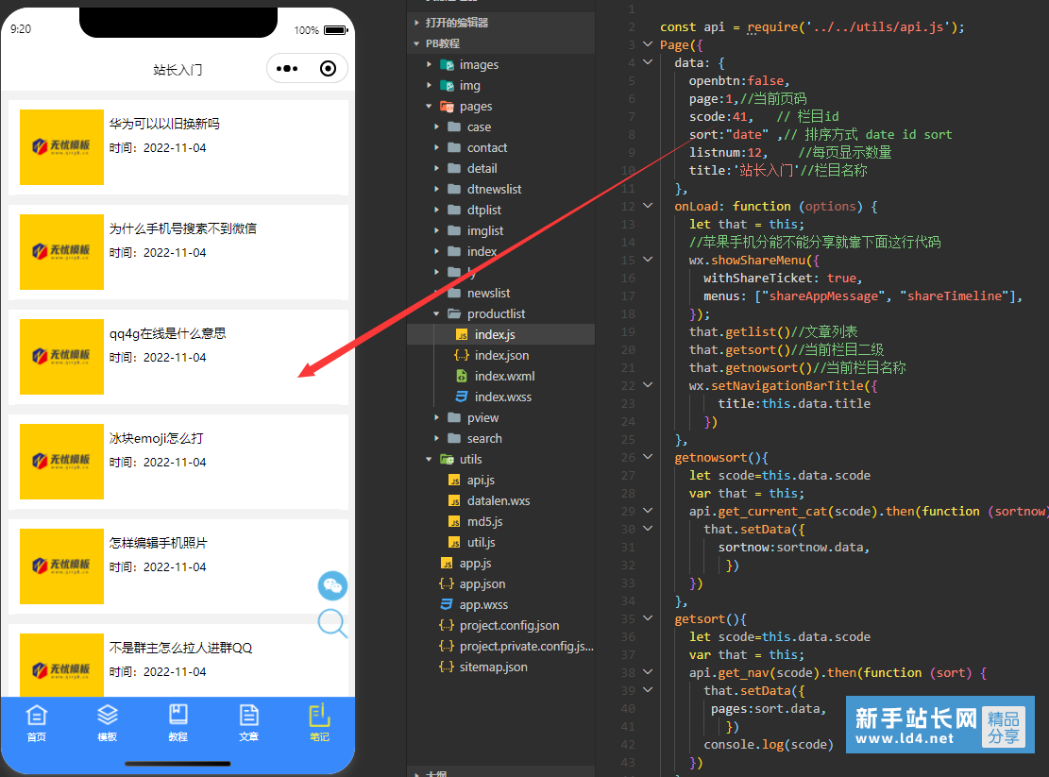Screen dimensions: 1049x777
Task: Tap the 笔记 tab icon
Action: (x=319, y=722)
